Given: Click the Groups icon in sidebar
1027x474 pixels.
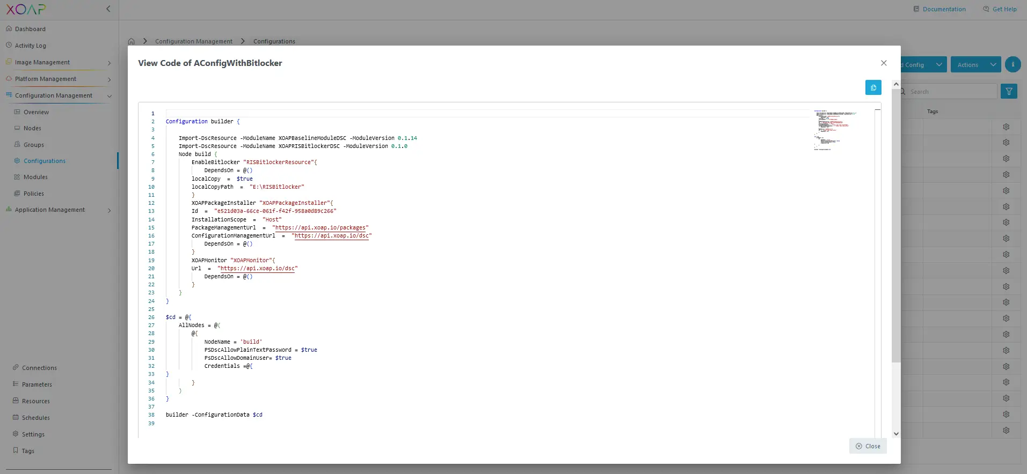Looking at the screenshot, I should point(17,144).
